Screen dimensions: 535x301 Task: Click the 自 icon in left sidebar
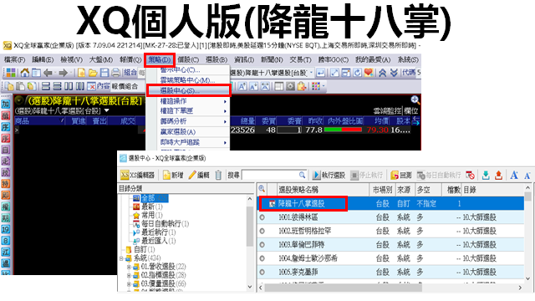pos(6,150)
